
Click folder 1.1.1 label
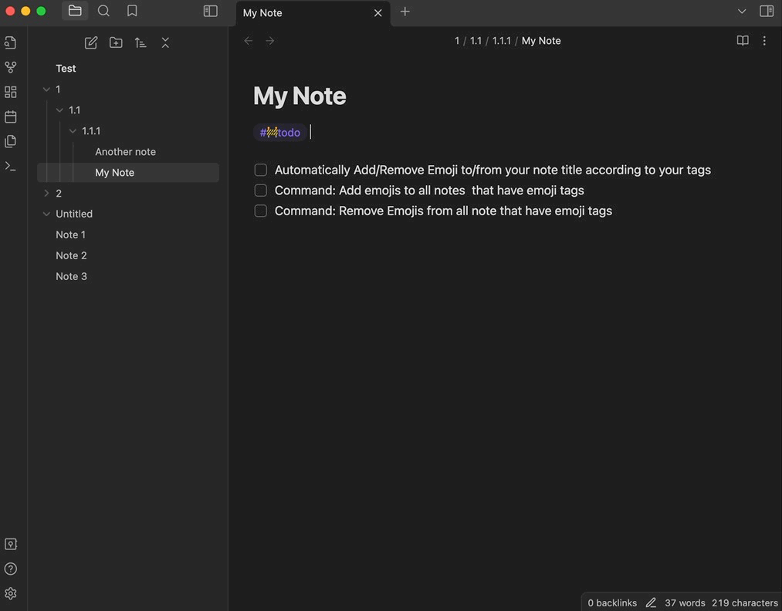(x=91, y=131)
